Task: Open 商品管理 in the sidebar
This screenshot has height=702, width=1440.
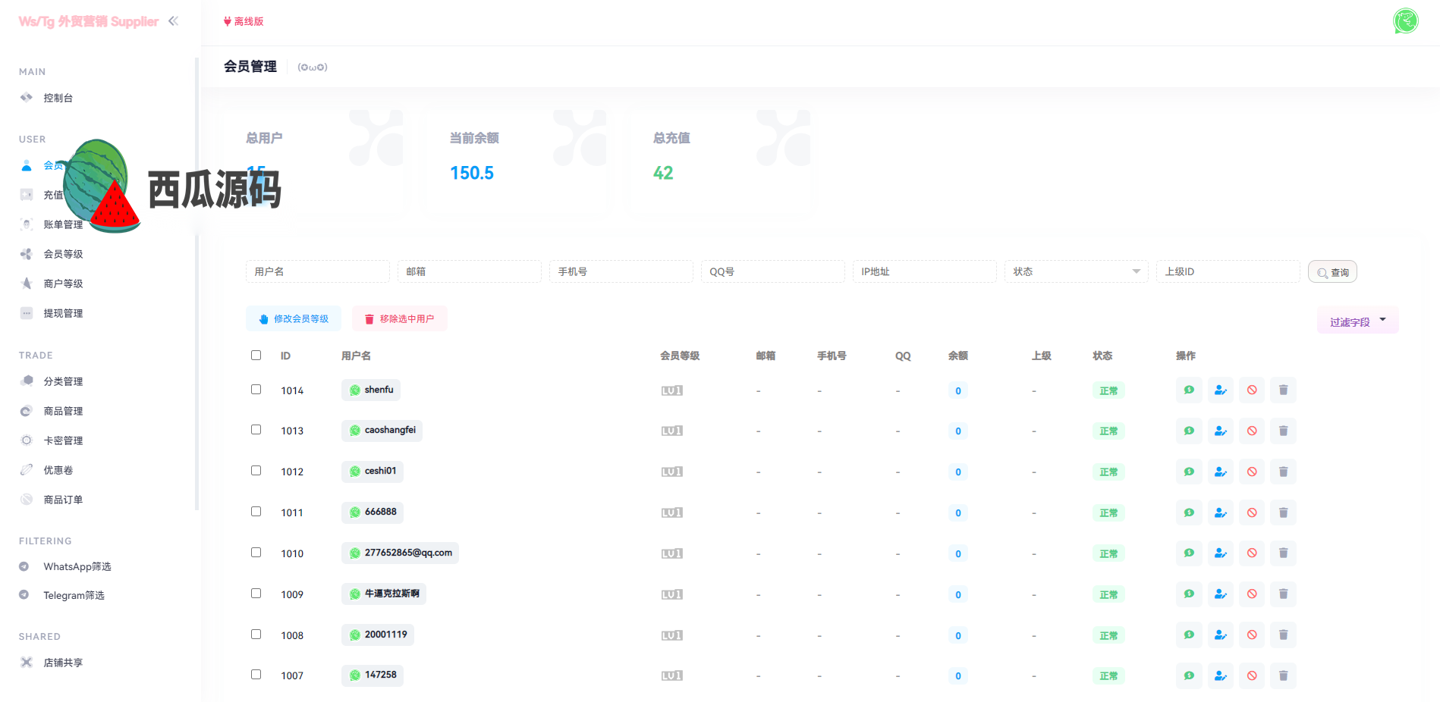Action: 63,411
